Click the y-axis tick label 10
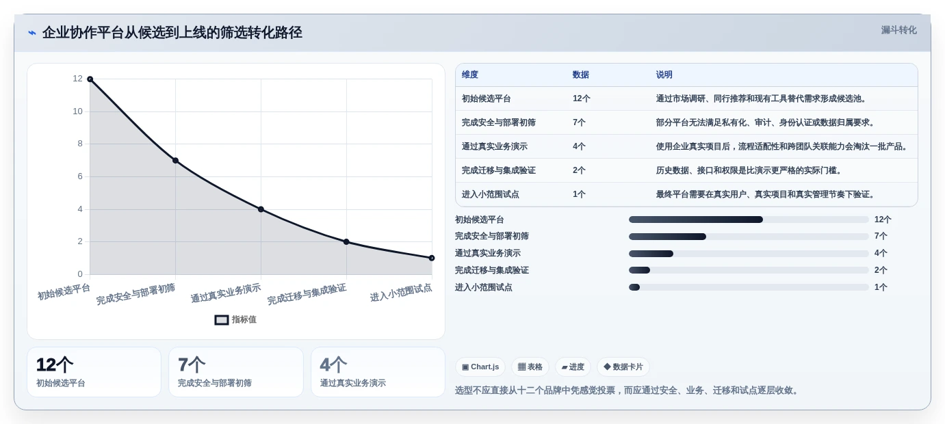945x424 pixels. (77, 111)
